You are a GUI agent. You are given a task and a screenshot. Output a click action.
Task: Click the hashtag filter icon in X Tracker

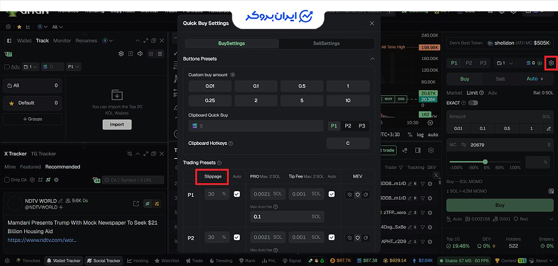pos(40,179)
